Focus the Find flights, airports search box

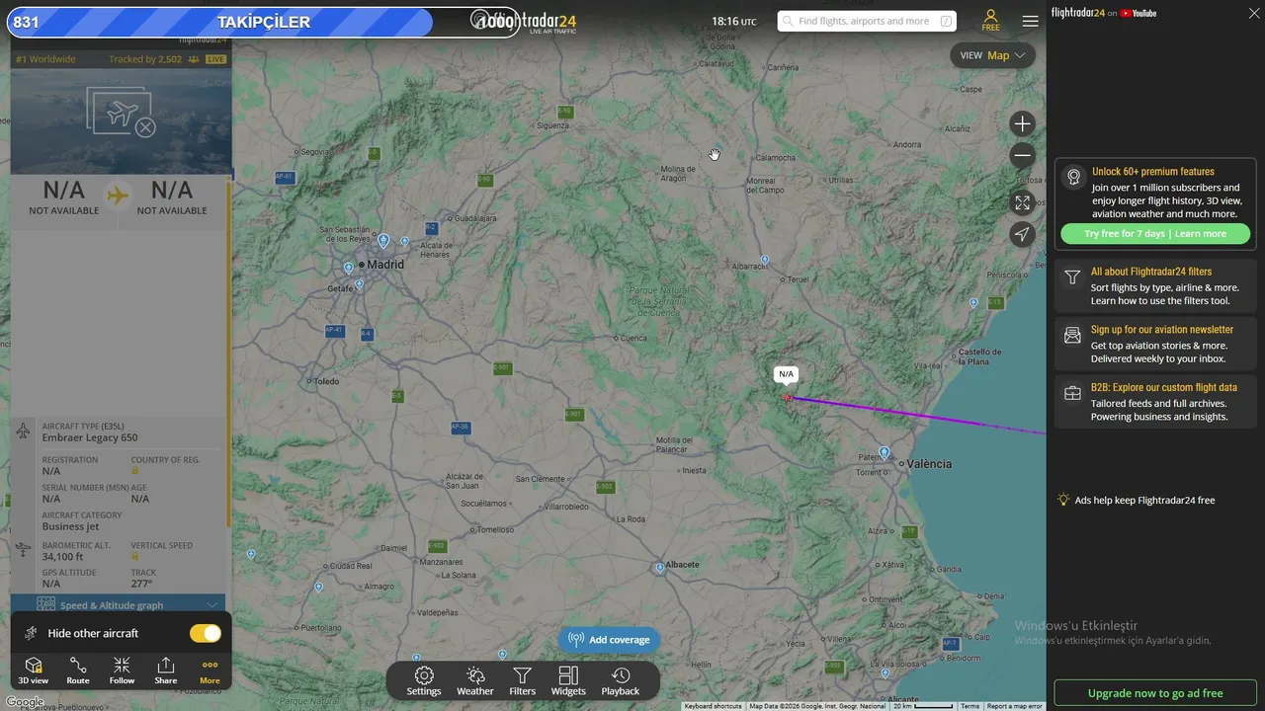867,21
